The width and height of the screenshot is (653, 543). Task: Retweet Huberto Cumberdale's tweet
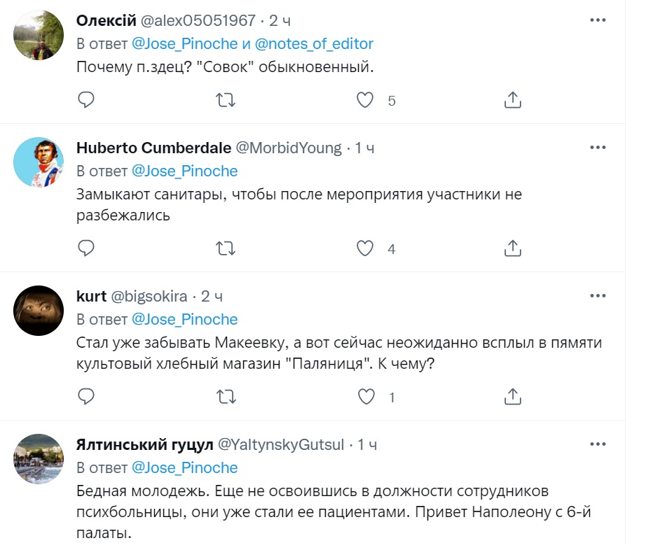[x=224, y=248]
